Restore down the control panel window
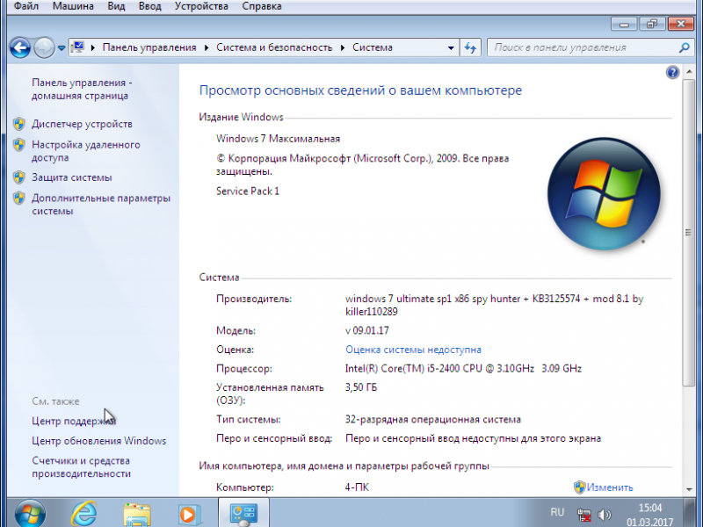The width and height of the screenshot is (703, 527). tap(651, 25)
